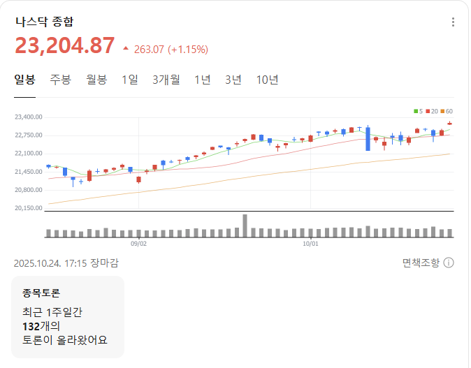Screen dimensions: 471x368
Task: Click the disclaimer info circle icon
Action: pyautogui.click(x=449, y=263)
